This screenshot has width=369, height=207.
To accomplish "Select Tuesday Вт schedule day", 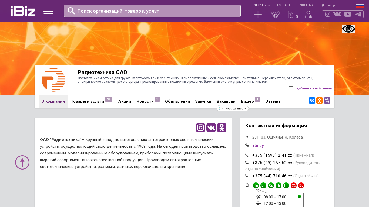I will 263,185.
